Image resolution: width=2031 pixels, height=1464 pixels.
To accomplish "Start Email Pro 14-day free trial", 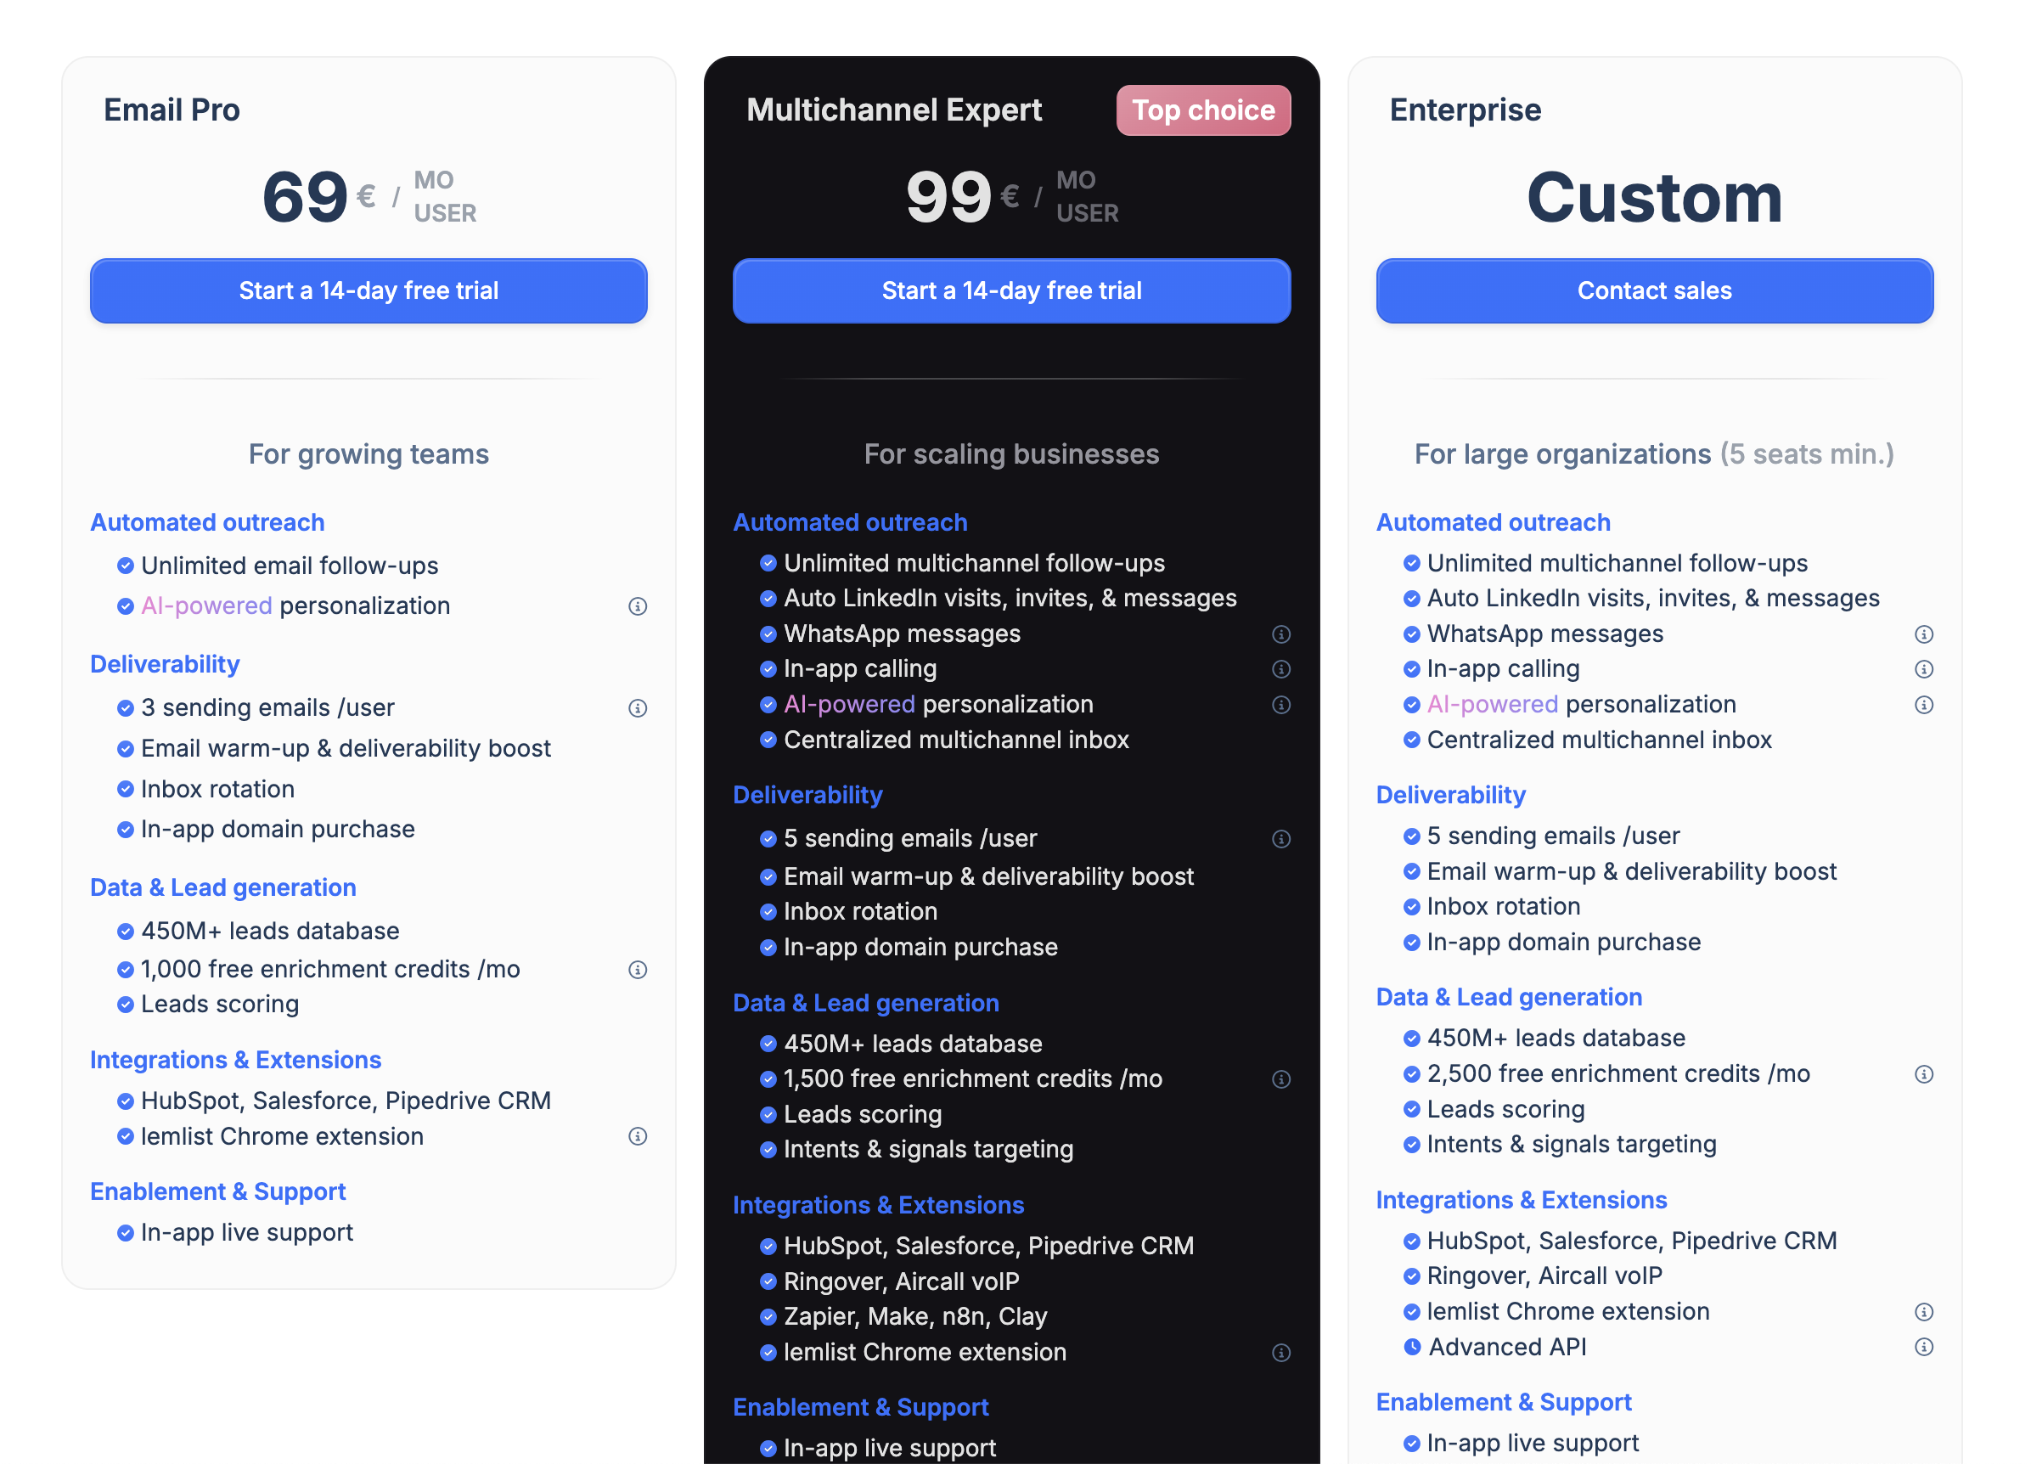I will [368, 291].
